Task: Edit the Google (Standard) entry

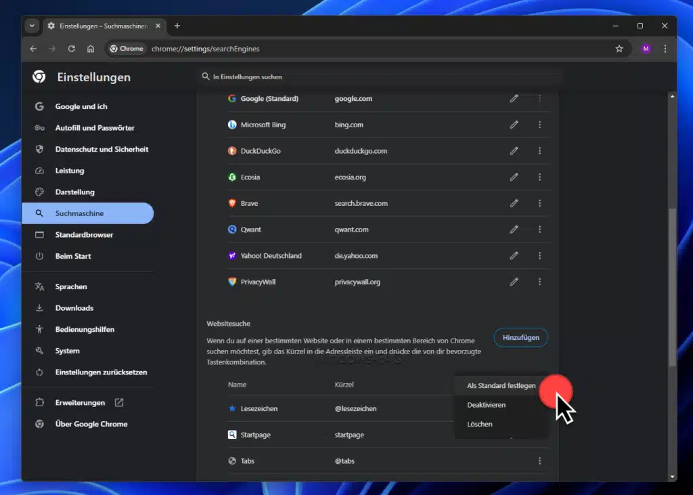Action: (514, 98)
